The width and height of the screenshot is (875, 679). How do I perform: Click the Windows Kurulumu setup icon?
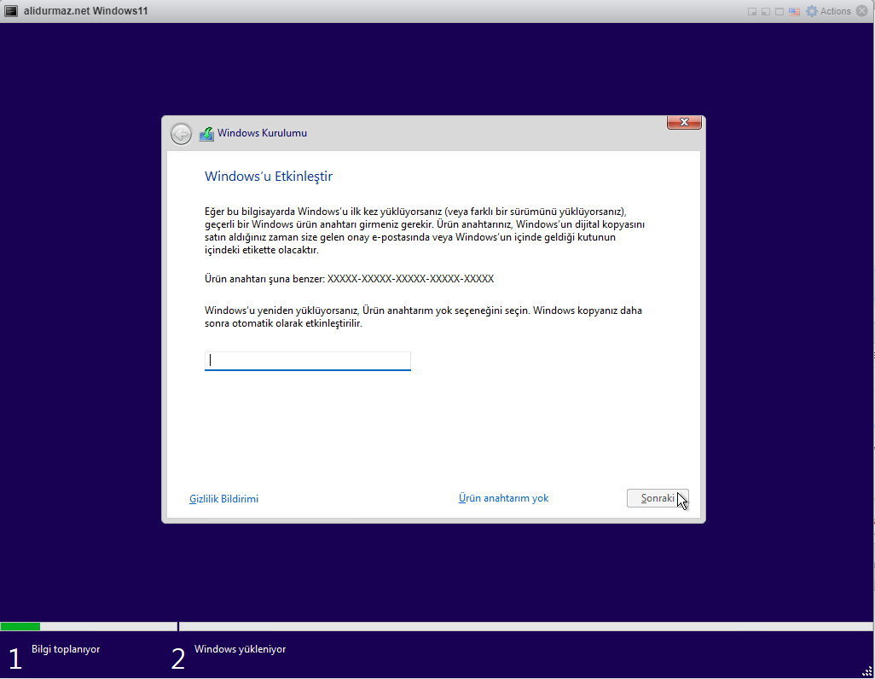click(x=206, y=134)
